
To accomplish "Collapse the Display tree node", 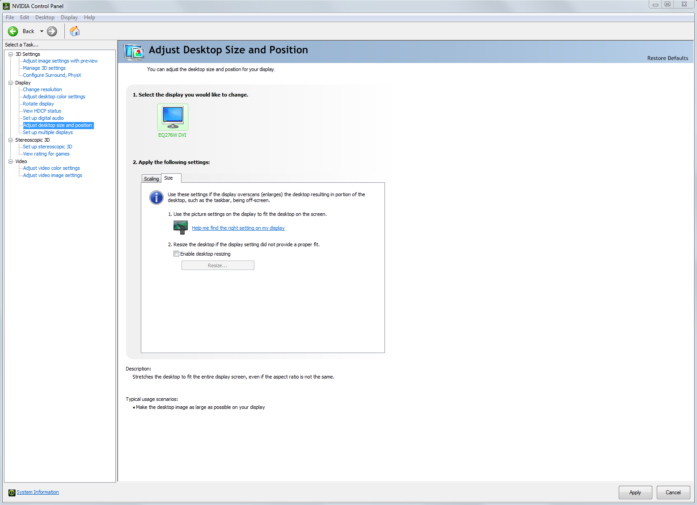I will coord(11,83).
